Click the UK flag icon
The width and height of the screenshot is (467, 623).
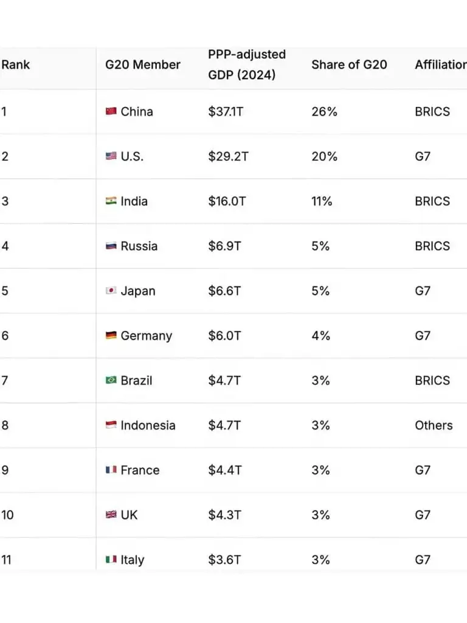click(x=111, y=515)
